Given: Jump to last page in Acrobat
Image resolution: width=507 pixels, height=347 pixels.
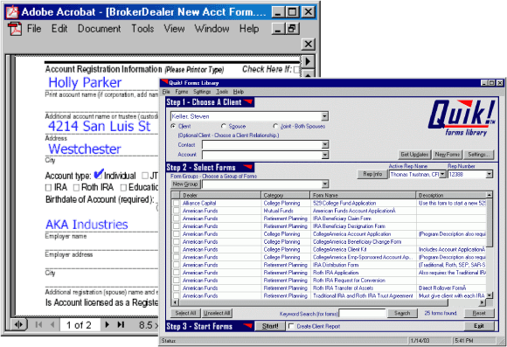Looking at the screenshot, I should click(121, 324).
